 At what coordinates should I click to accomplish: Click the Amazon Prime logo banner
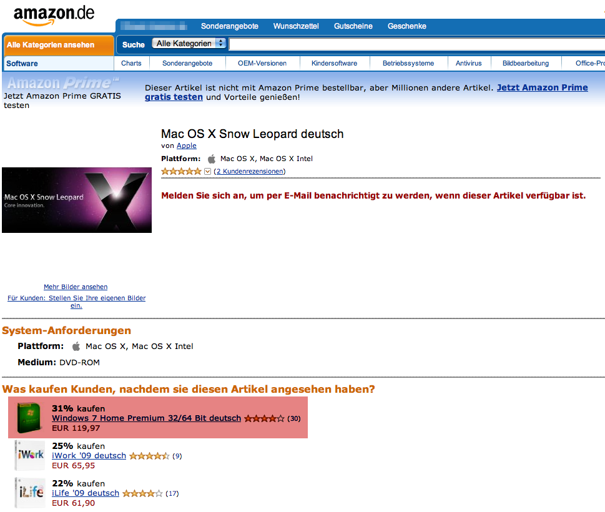(64, 82)
